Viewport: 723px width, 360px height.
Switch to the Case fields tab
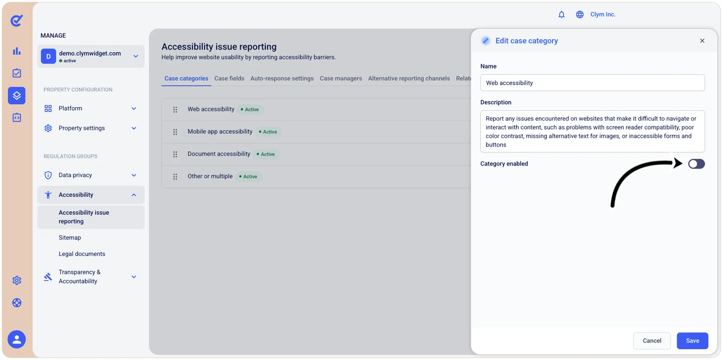pos(229,78)
